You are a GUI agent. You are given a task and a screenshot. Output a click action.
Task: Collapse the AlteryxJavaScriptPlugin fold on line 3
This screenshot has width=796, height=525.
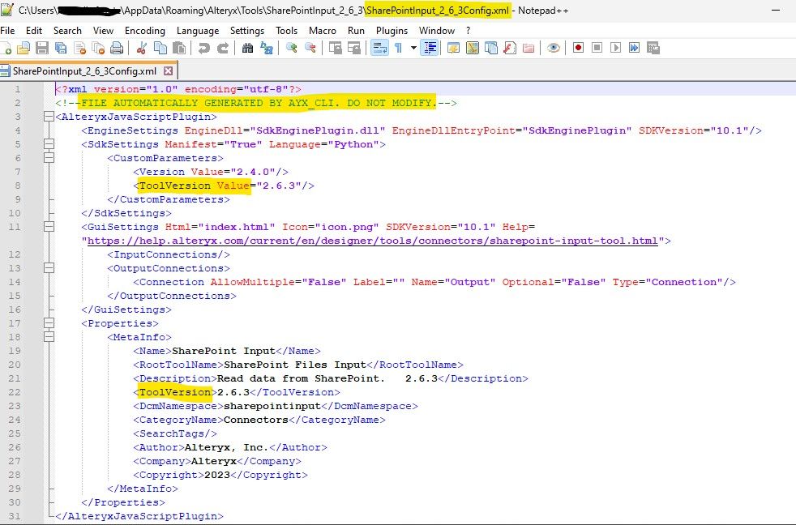(x=49, y=117)
